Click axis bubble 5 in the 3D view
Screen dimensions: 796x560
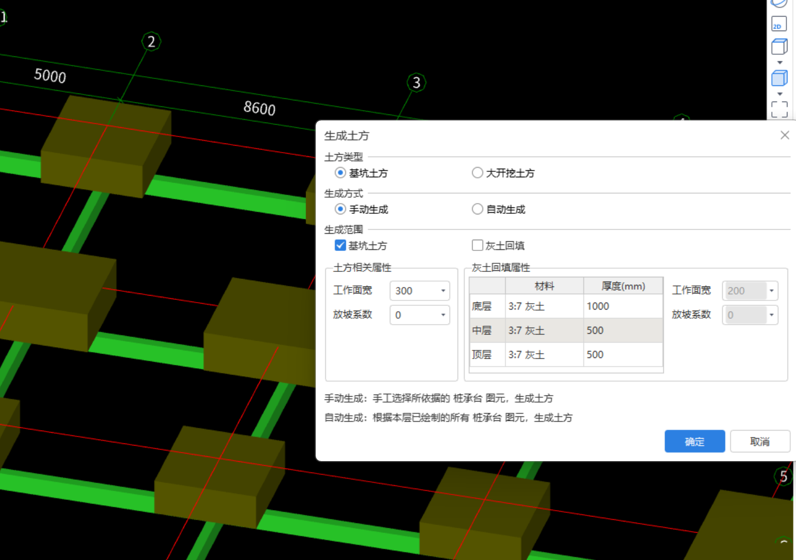click(x=783, y=476)
